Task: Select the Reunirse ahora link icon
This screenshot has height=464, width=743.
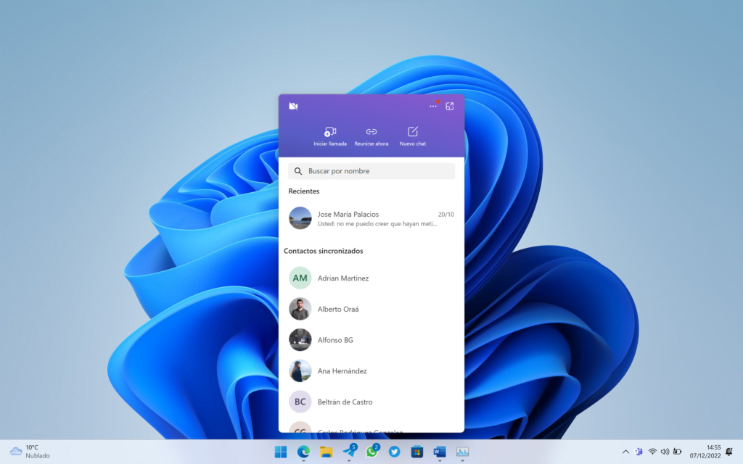Action: point(371,132)
